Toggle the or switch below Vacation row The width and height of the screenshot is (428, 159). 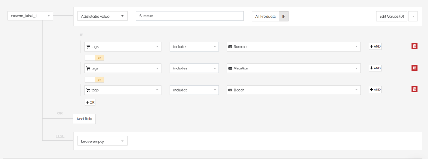(94, 79)
